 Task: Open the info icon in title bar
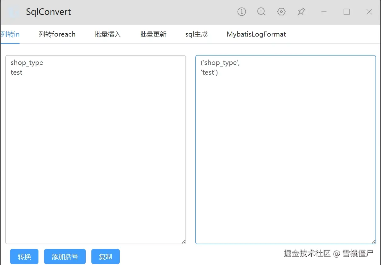241,12
